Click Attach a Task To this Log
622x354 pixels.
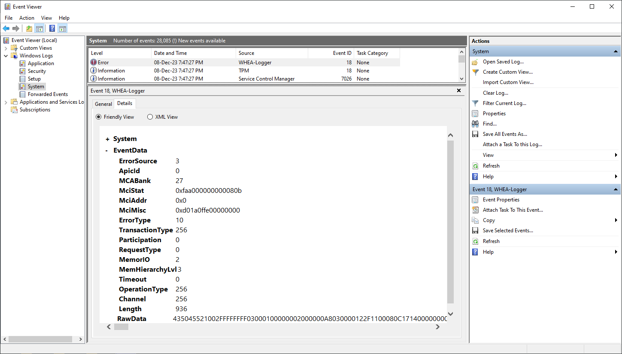(x=513, y=144)
